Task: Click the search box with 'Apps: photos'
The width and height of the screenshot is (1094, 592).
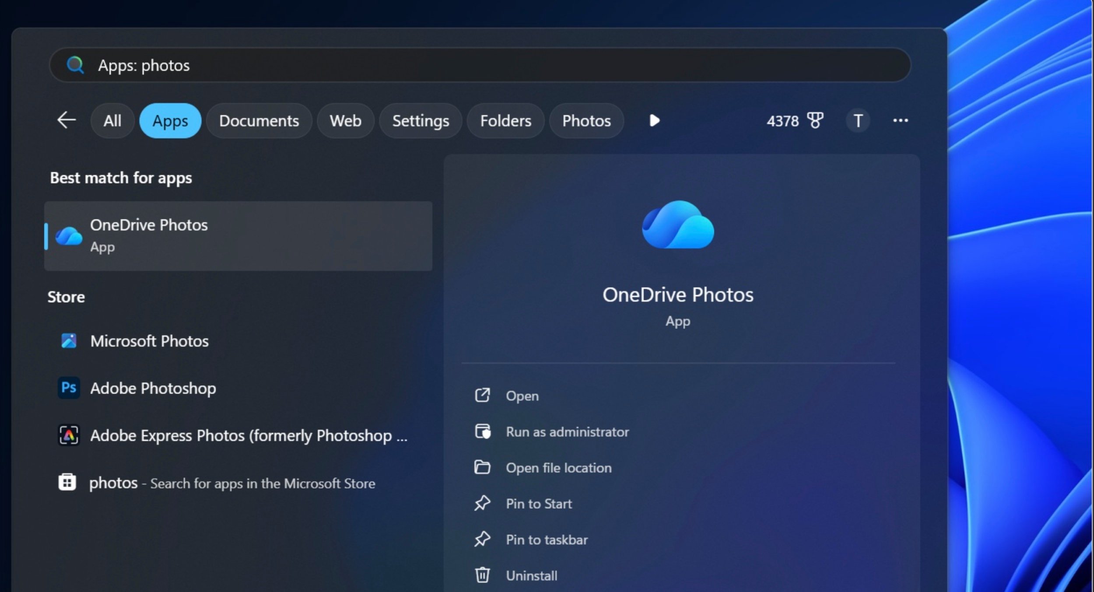Action: tap(480, 65)
